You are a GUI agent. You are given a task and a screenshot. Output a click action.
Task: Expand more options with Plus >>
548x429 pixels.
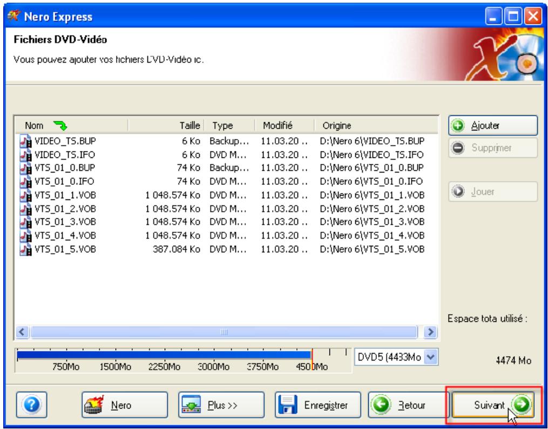221,405
